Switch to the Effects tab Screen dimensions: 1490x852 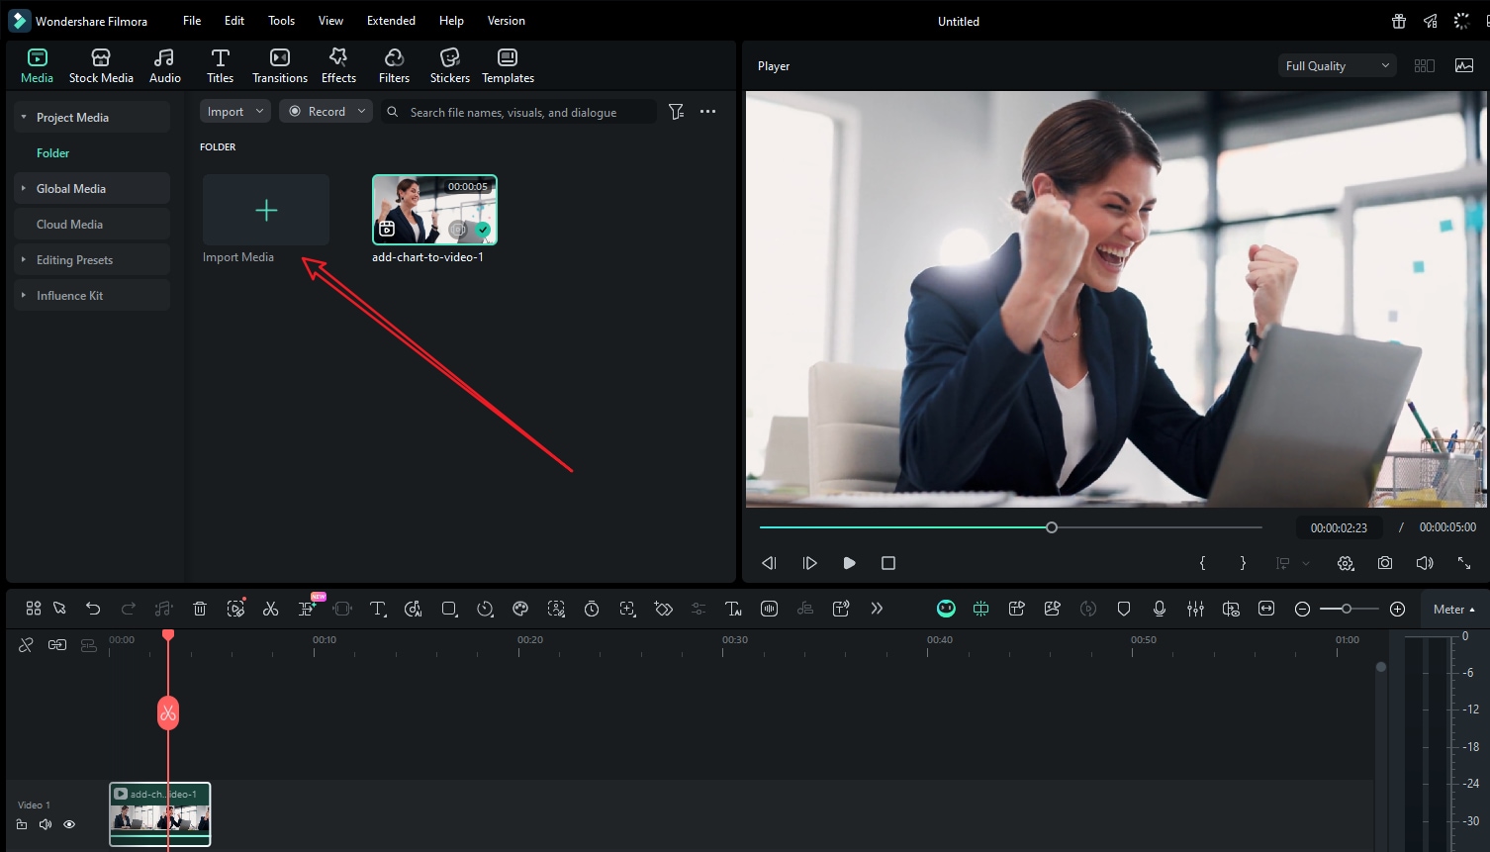click(x=338, y=66)
